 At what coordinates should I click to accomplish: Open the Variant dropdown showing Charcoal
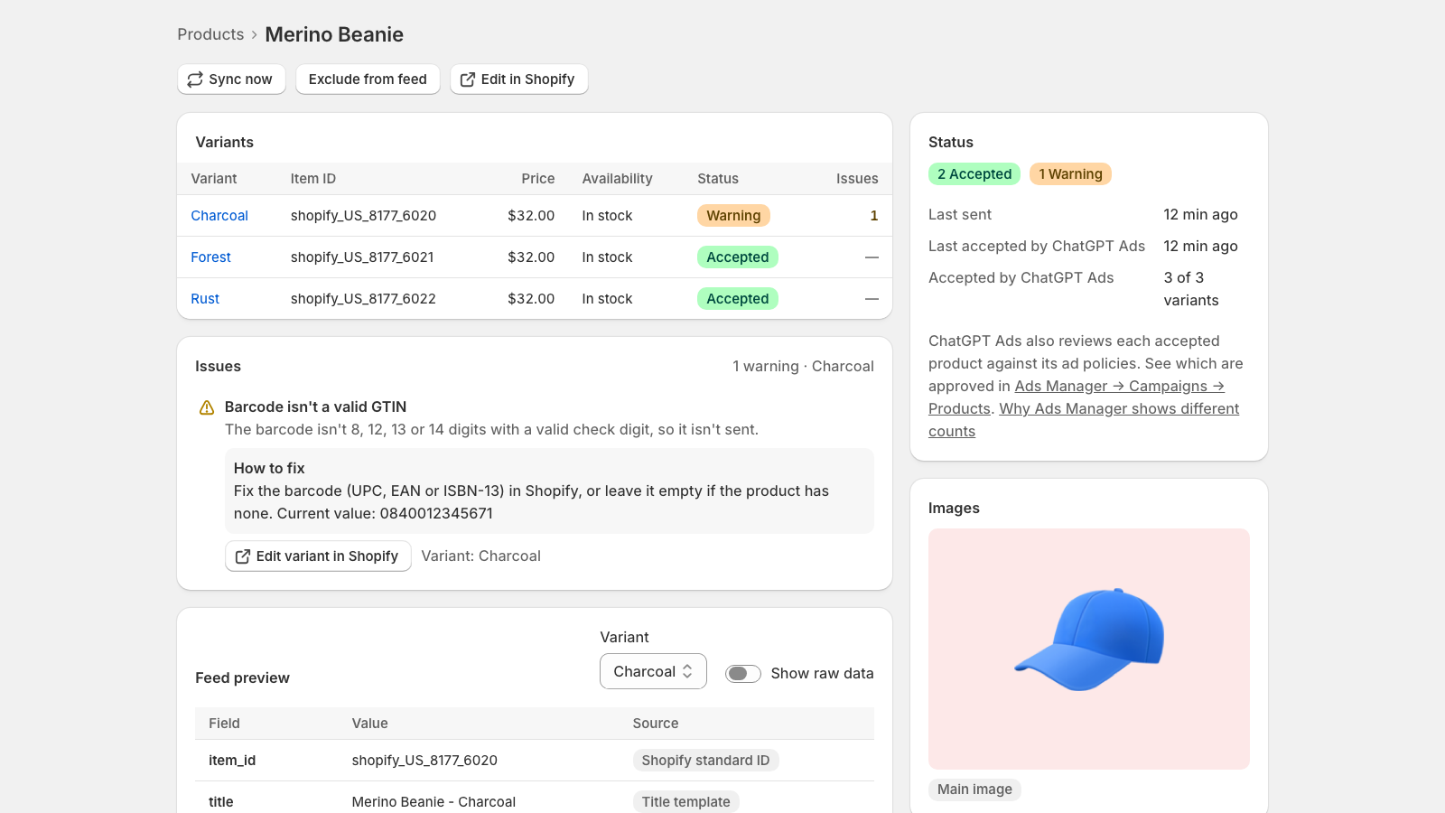(653, 671)
